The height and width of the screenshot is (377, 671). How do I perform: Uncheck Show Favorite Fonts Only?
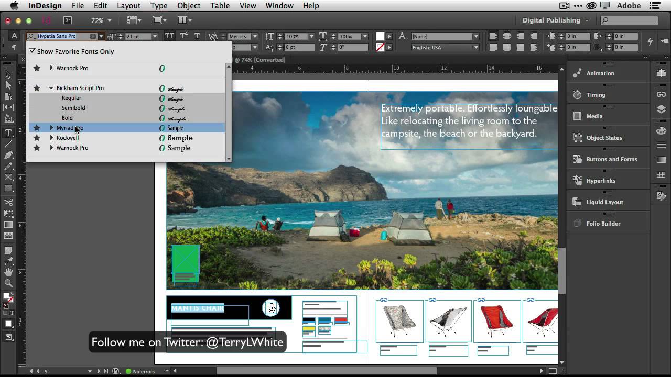tap(33, 51)
